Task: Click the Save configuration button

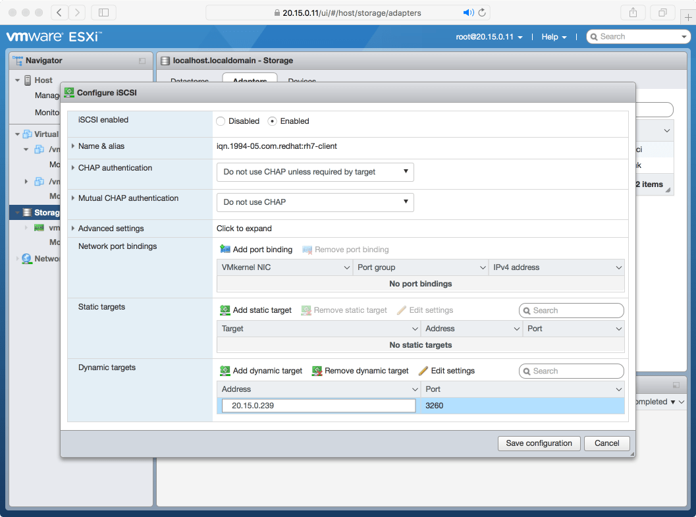Action: point(539,443)
